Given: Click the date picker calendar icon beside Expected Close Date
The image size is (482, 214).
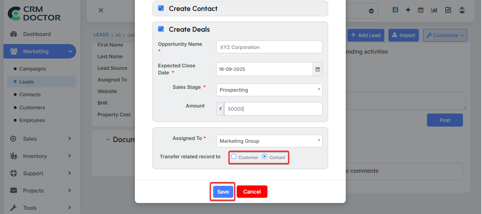Looking at the screenshot, I should pyautogui.click(x=317, y=69).
